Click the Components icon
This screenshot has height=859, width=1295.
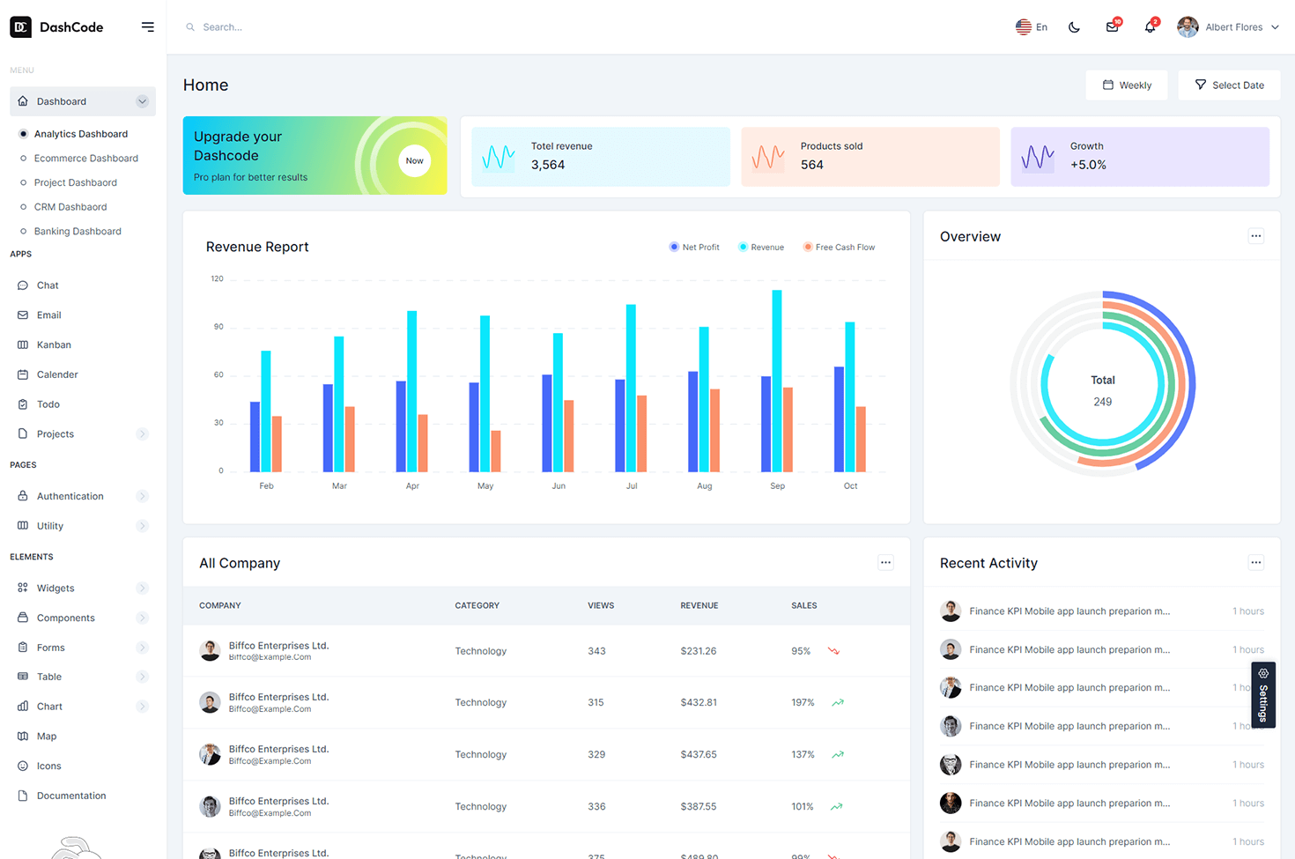23,618
